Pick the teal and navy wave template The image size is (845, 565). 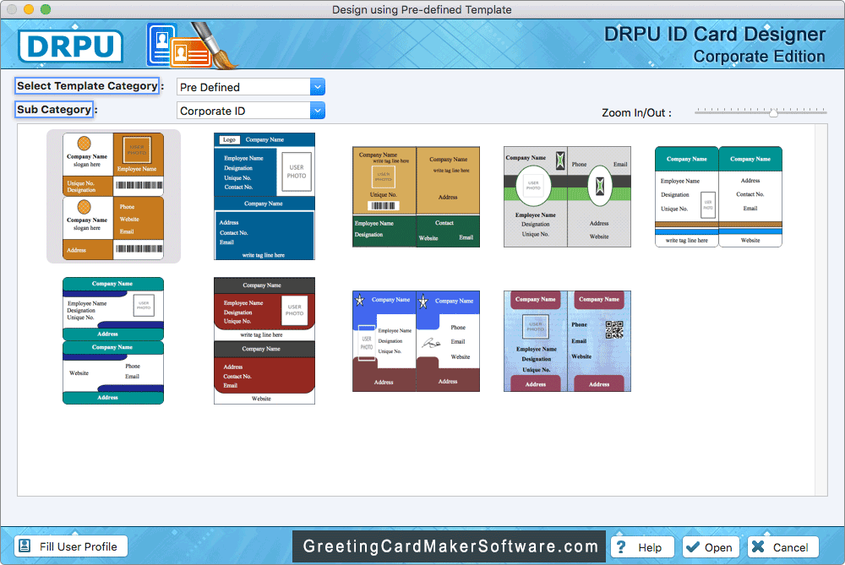[x=113, y=340]
